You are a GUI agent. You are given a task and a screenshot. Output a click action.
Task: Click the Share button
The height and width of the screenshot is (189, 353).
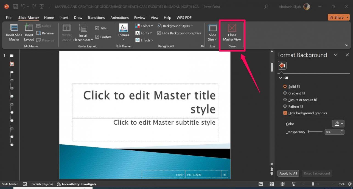[339, 18]
